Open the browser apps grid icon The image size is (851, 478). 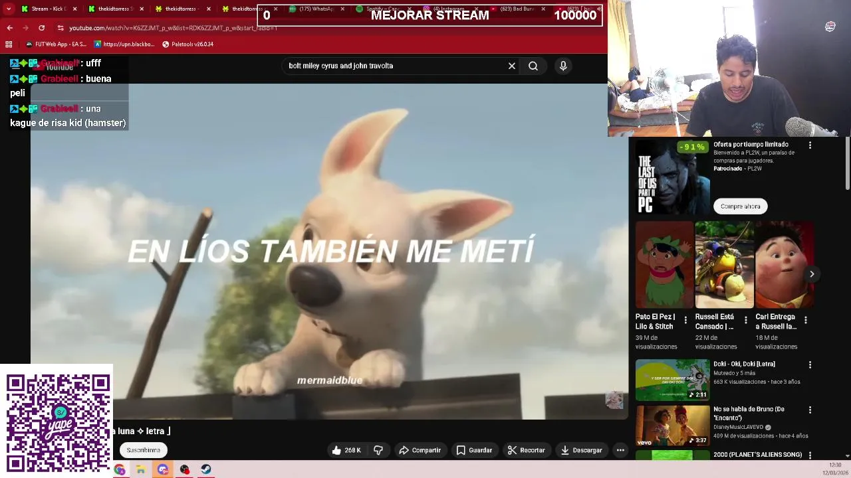[9, 44]
